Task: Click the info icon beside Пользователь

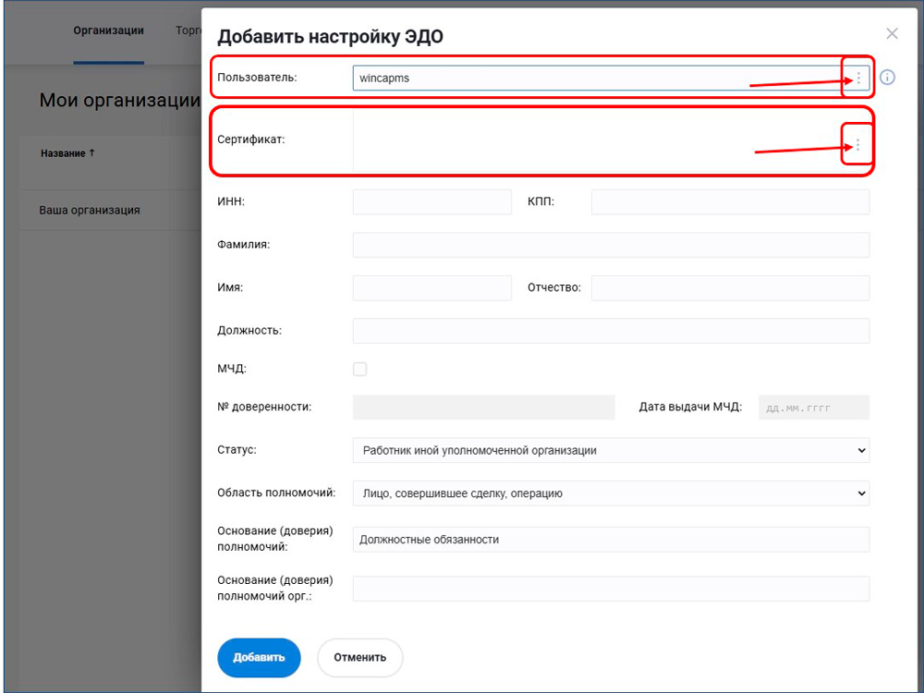Action: 887,78
